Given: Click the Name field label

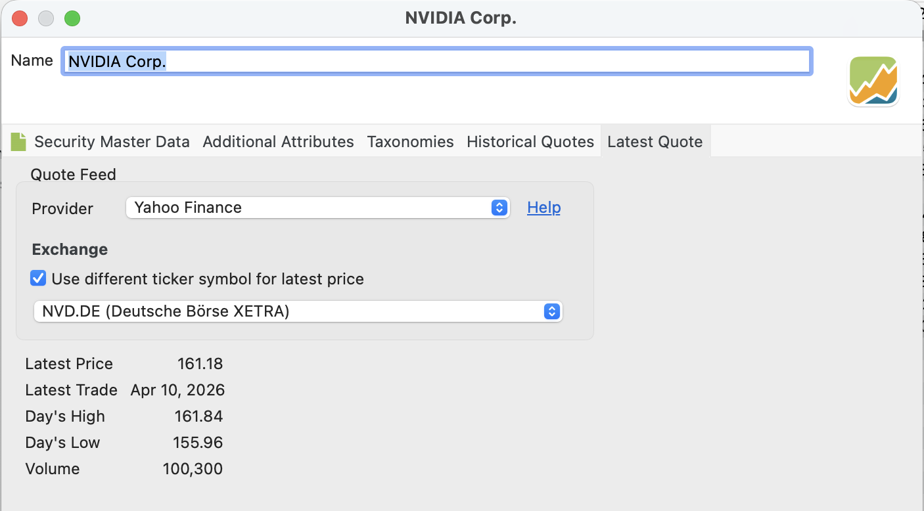Looking at the screenshot, I should pos(32,60).
